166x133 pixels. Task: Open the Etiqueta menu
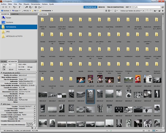coord(26,4)
